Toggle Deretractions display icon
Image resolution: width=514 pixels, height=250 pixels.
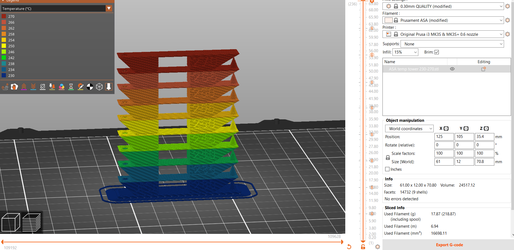(33, 87)
